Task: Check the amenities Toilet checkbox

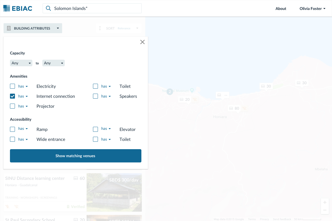Action: click(95, 86)
